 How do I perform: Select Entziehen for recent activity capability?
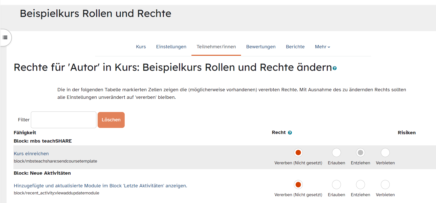click(360, 185)
